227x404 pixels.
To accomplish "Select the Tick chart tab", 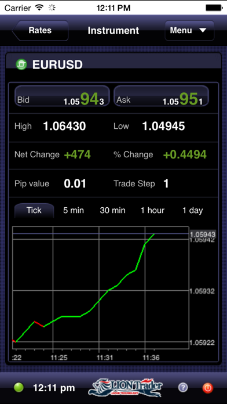I will 34,211.
